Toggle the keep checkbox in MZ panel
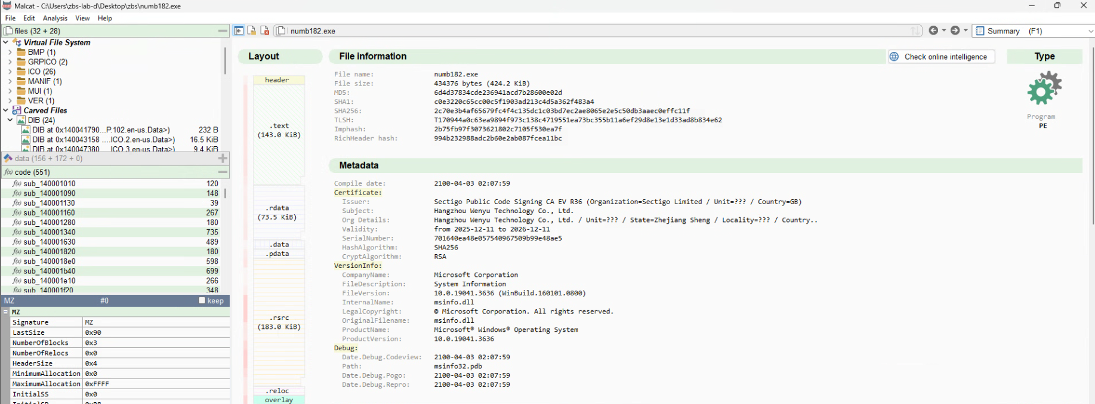The width and height of the screenshot is (1095, 404). click(x=202, y=301)
